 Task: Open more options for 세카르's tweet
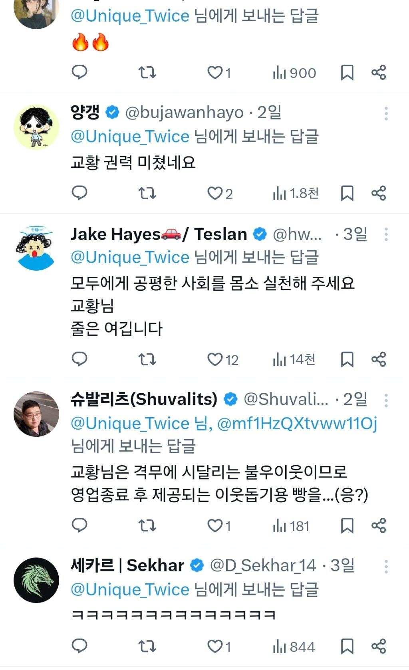point(386,566)
